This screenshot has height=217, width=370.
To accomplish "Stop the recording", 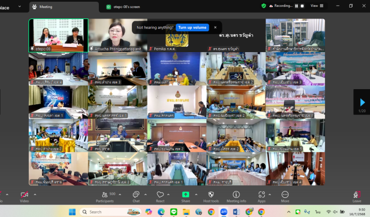I will tap(302, 6).
